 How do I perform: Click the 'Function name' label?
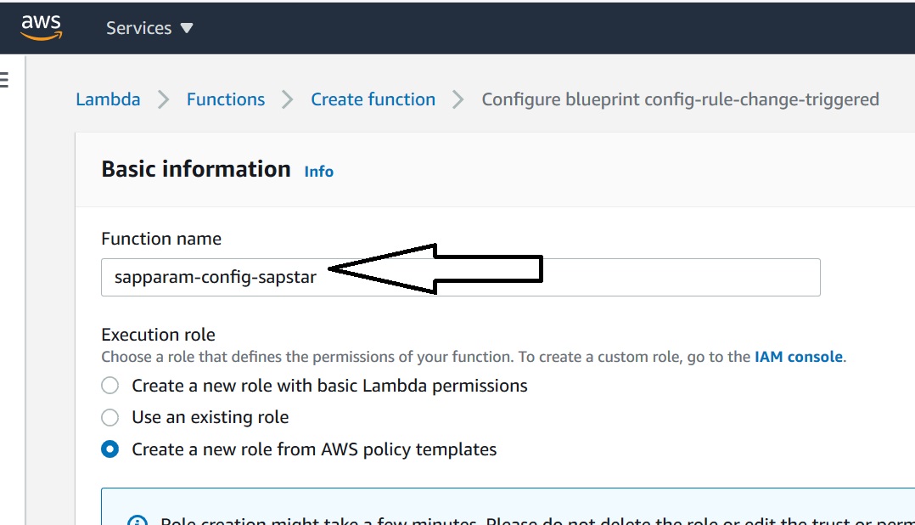pos(161,239)
